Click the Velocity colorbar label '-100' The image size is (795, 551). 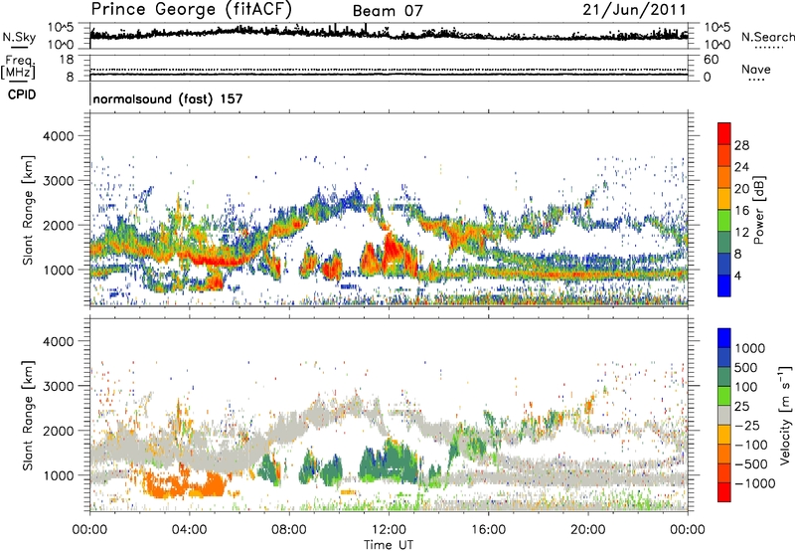(751, 445)
